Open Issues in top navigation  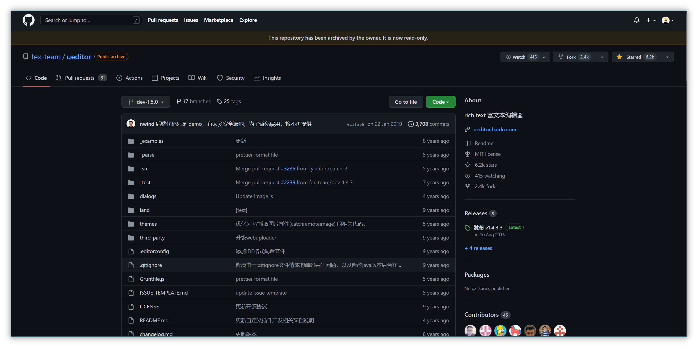point(191,20)
